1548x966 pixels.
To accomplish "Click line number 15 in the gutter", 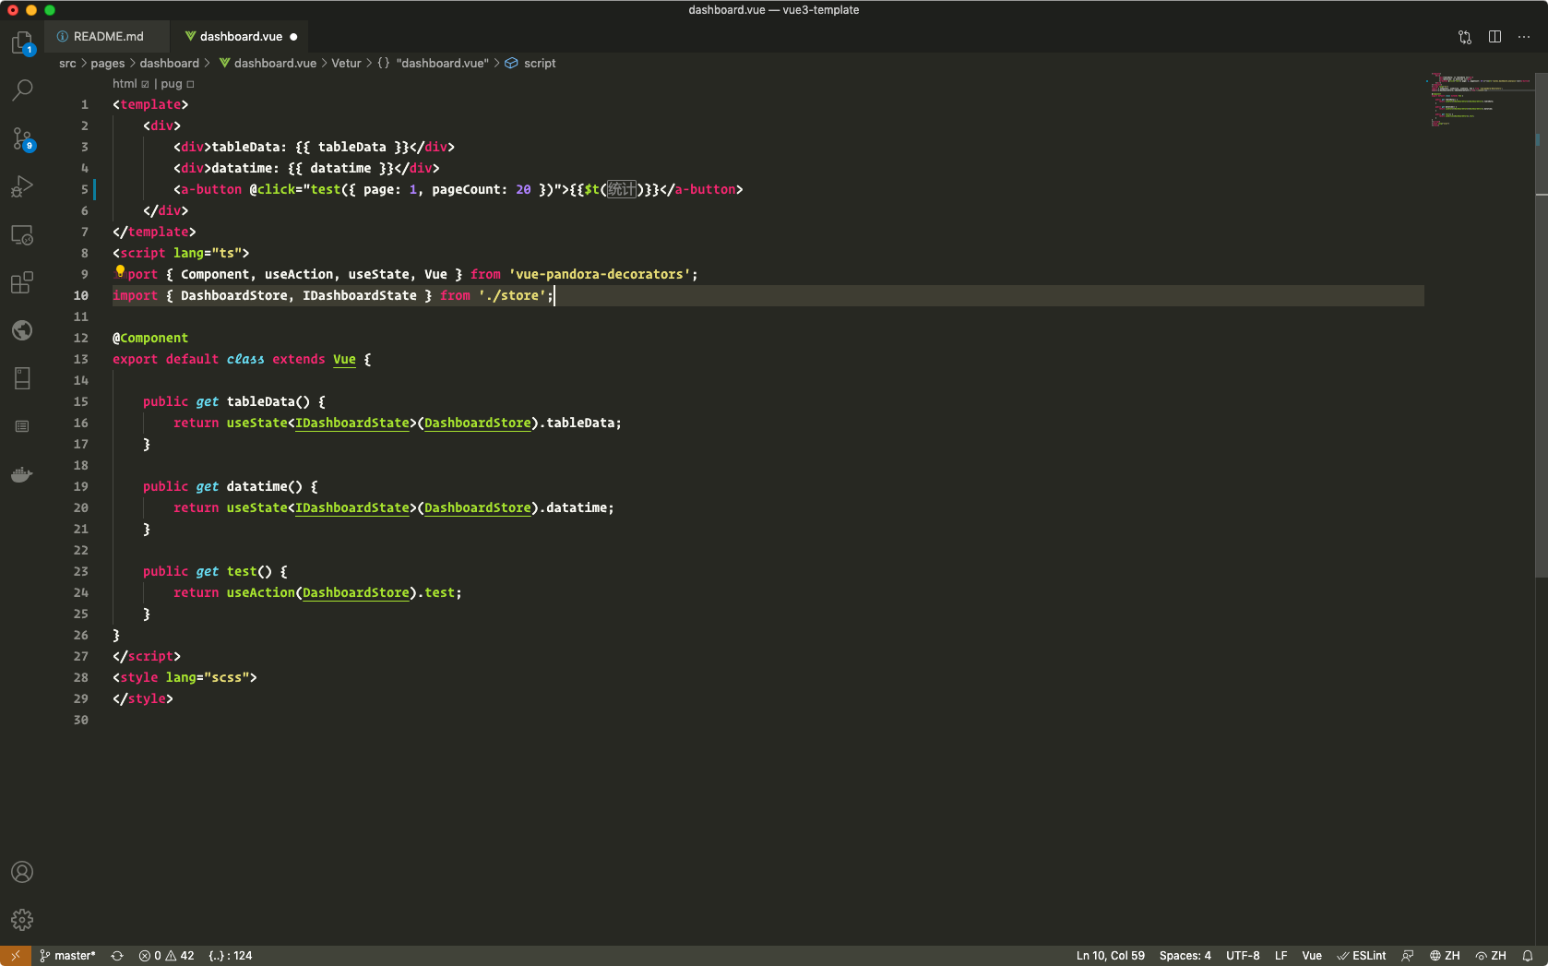I will pos(81,401).
